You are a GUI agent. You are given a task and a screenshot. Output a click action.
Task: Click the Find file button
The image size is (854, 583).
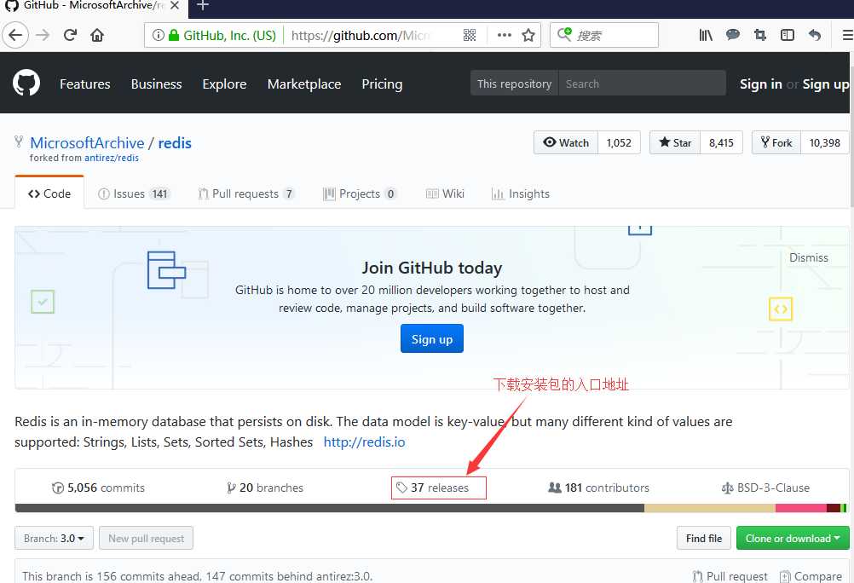coord(704,539)
